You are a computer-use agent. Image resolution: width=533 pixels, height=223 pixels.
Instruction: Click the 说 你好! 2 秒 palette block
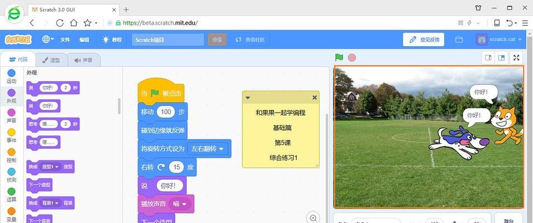coord(53,88)
